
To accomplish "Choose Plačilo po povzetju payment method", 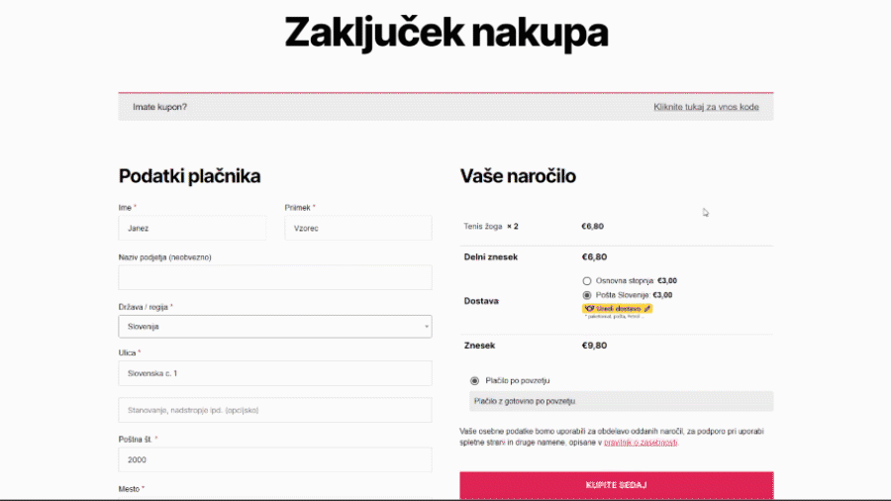I will point(474,380).
